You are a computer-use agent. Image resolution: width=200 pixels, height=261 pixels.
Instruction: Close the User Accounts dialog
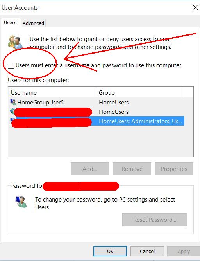coord(195,7)
